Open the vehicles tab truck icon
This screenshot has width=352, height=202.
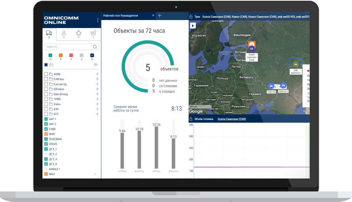[49, 33]
